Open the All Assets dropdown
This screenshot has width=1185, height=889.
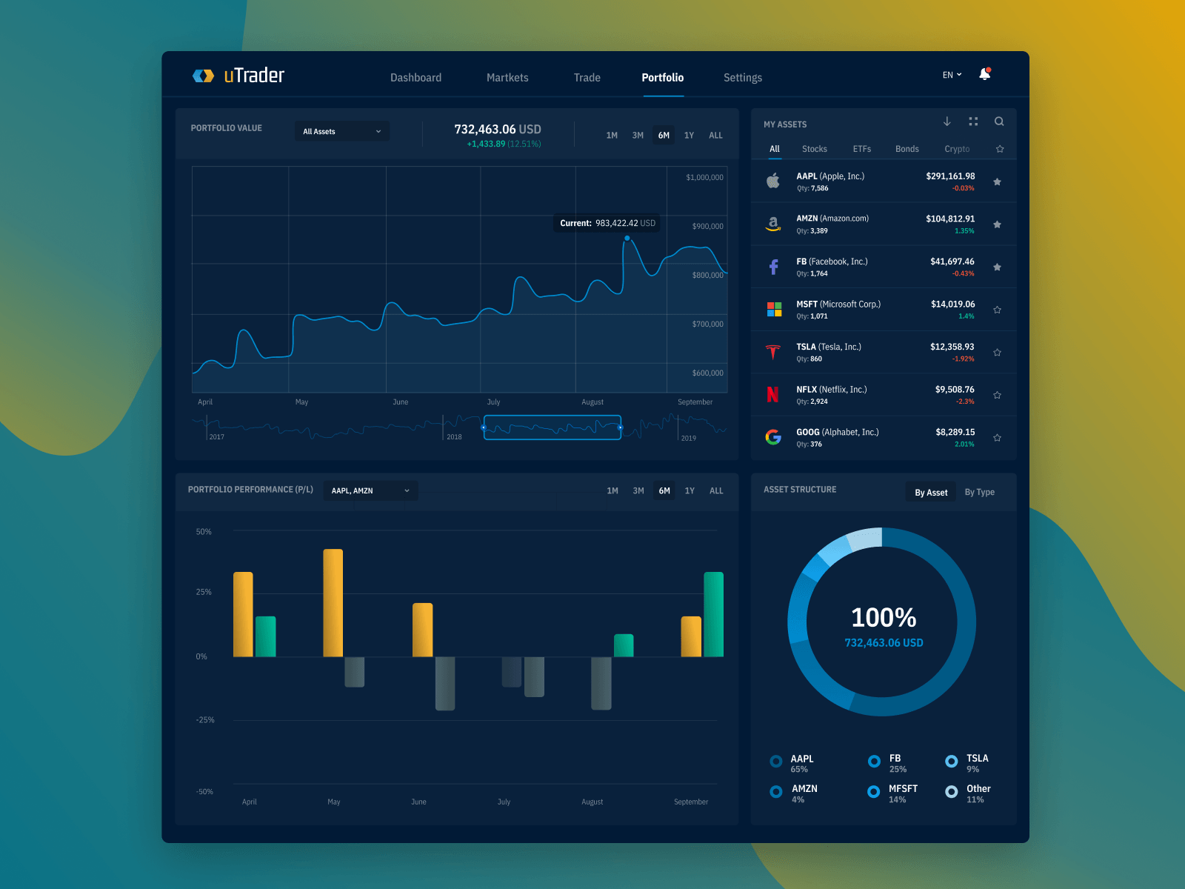click(342, 131)
